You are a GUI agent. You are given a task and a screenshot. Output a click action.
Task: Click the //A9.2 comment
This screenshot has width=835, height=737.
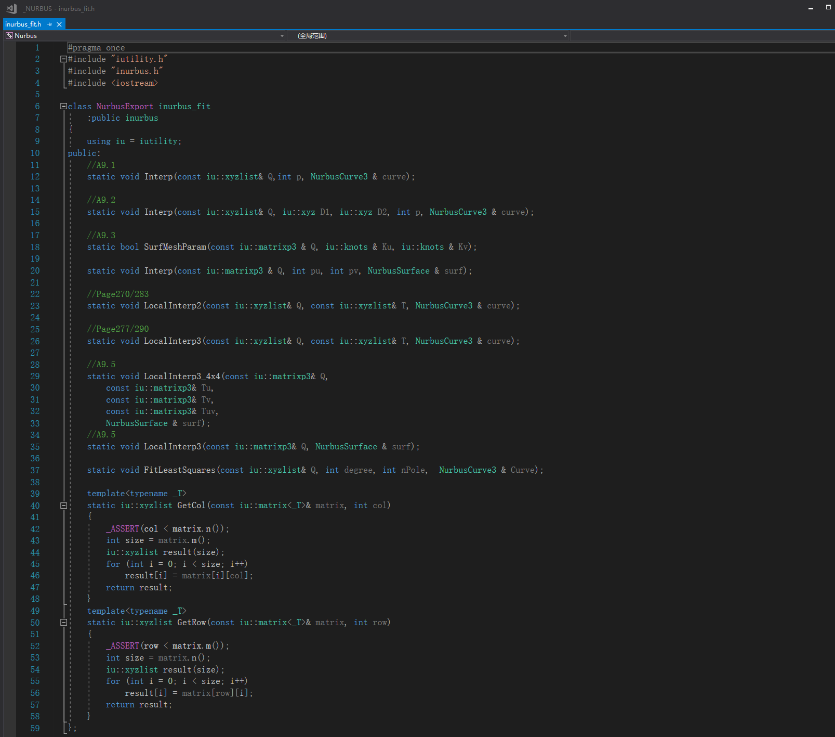coord(101,200)
